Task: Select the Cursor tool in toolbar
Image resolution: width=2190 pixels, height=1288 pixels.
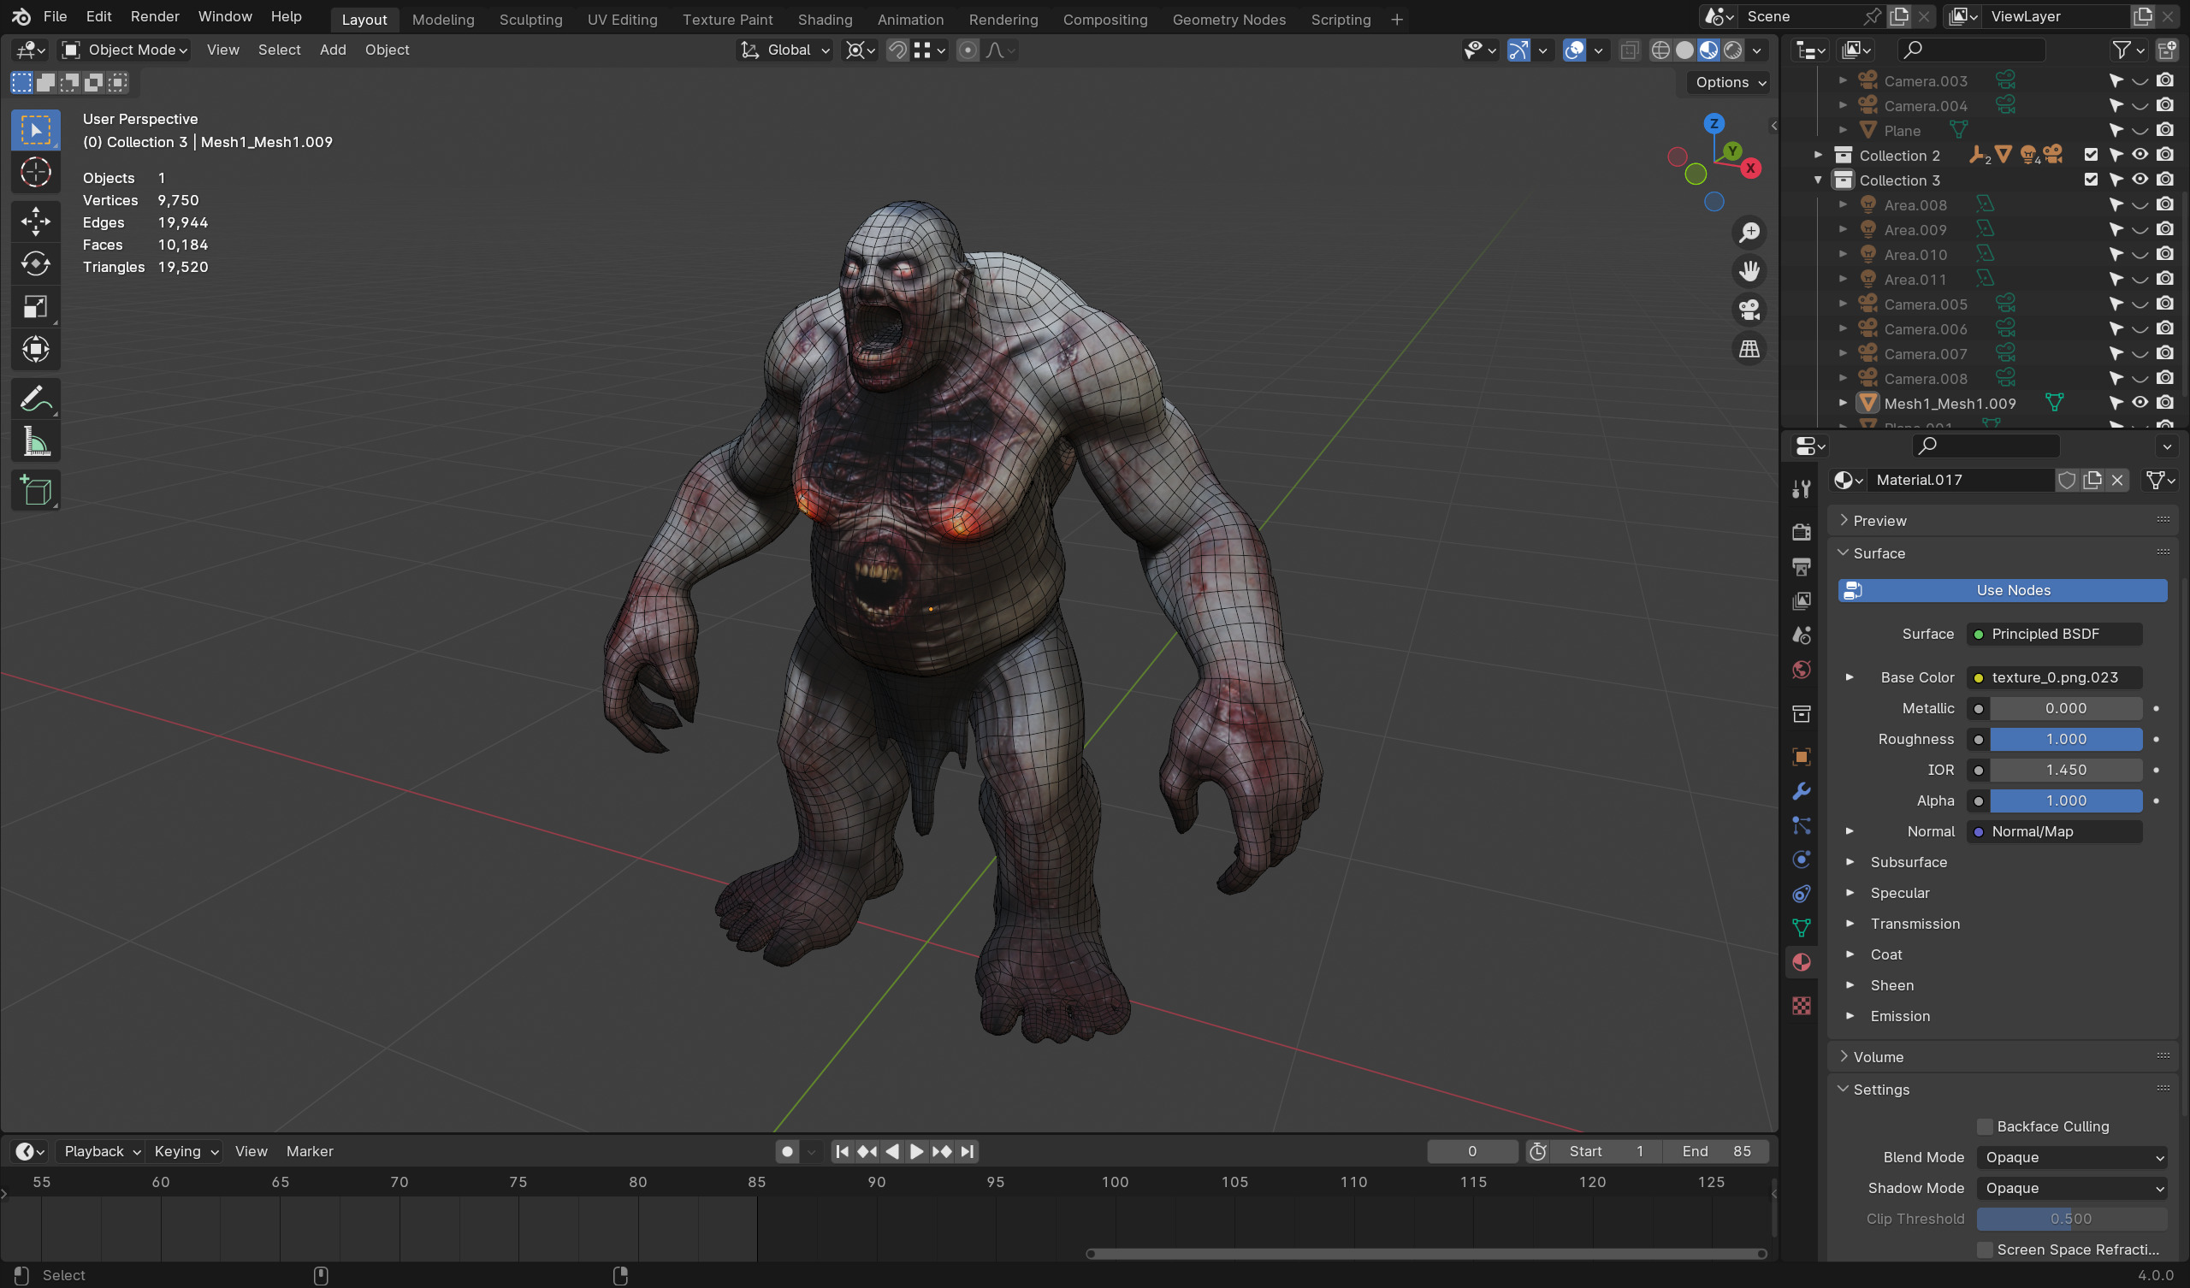Action: 36,172
